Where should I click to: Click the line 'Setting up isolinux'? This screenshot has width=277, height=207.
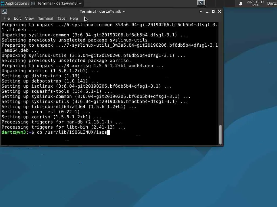(x=87, y=86)
